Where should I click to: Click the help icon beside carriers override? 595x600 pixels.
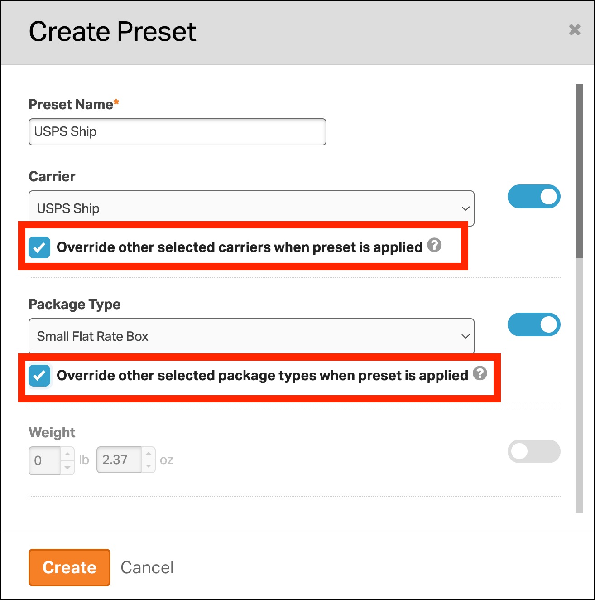pos(434,245)
